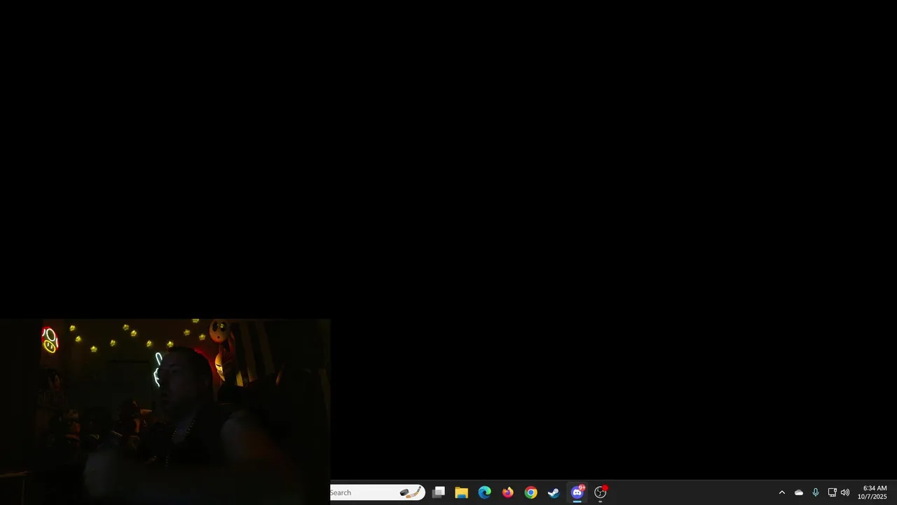Click the microphone tray icon
Image resolution: width=897 pixels, height=505 pixels.
click(x=815, y=492)
